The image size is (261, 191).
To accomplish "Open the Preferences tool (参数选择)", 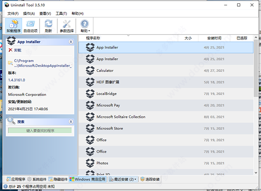I will tap(67, 26).
